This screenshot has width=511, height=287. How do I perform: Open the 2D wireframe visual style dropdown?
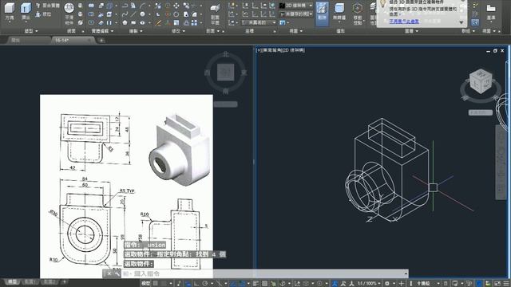(296, 6)
